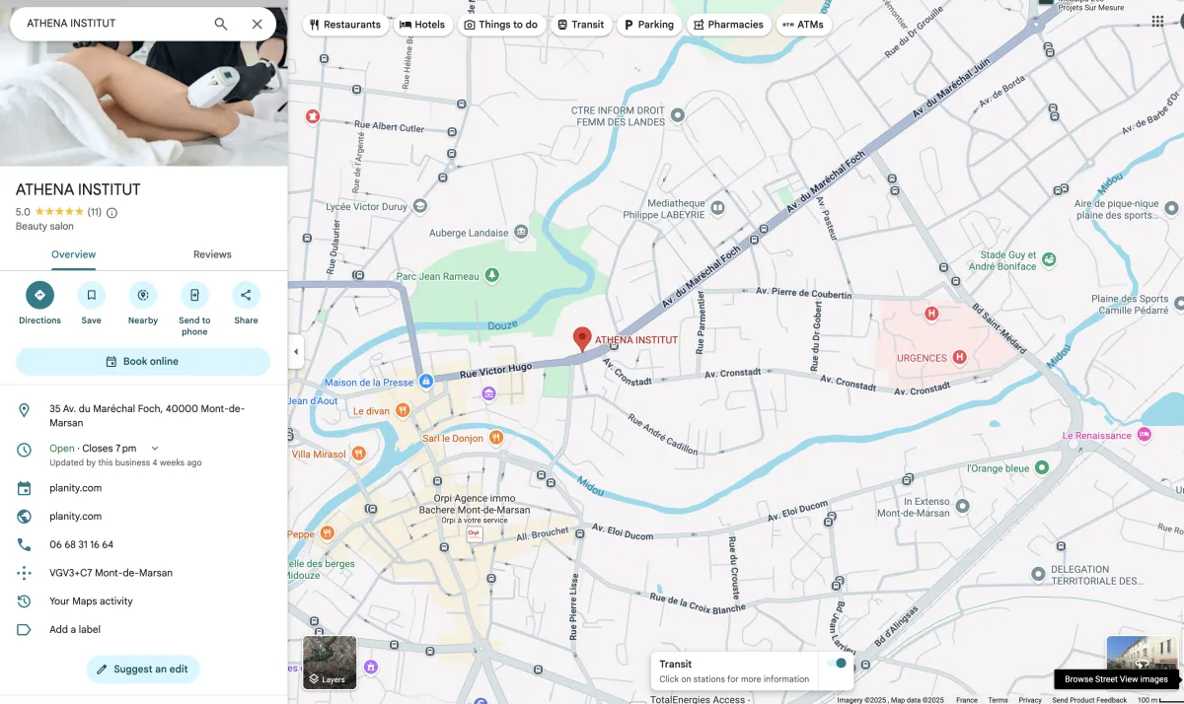Screen dimensions: 1184x704
Task: Click Villa Mirasol restaurant marker
Action: point(359,454)
